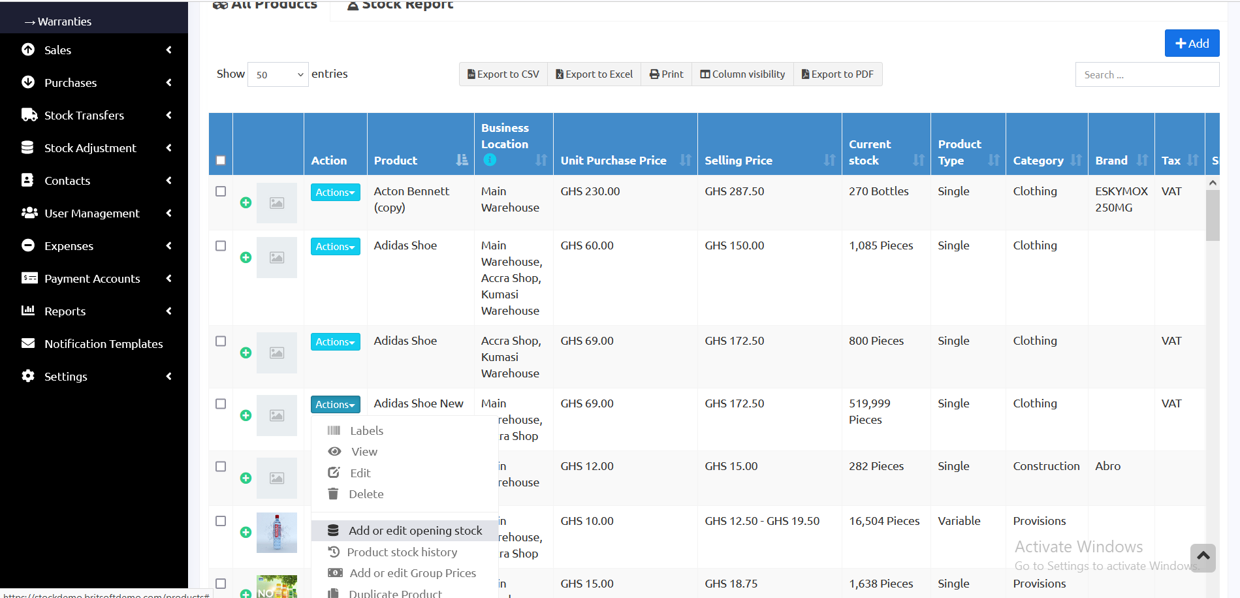Check the Adidas Shoe GHS 60.00 row checkbox

[221, 245]
